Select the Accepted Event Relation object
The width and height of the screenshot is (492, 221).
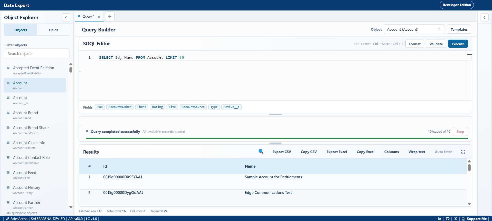tap(35, 70)
